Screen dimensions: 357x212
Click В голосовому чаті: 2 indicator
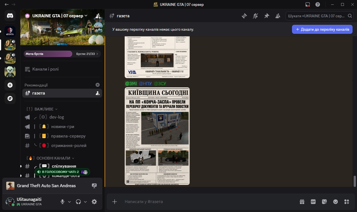coord(62,172)
